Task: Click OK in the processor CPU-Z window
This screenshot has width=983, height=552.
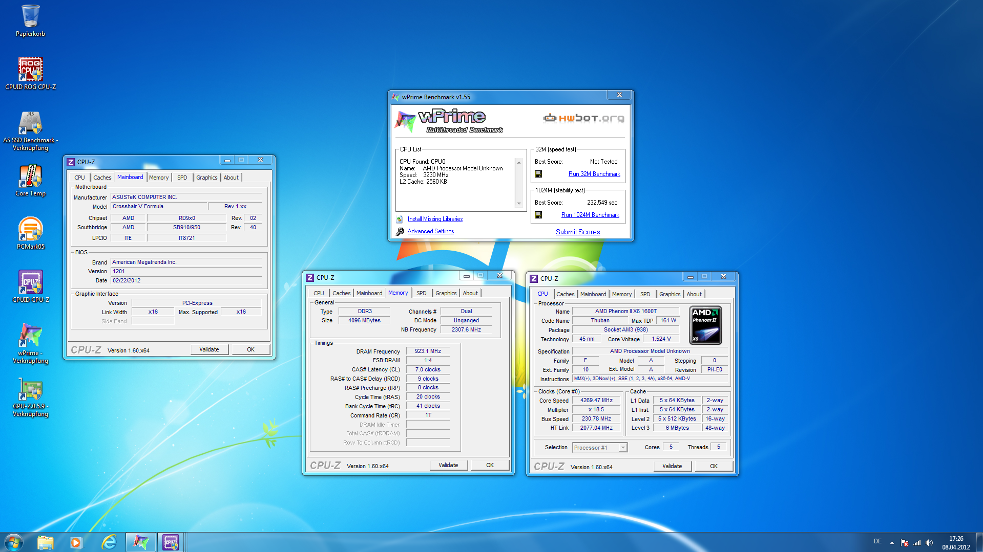Action: pyautogui.click(x=714, y=466)
